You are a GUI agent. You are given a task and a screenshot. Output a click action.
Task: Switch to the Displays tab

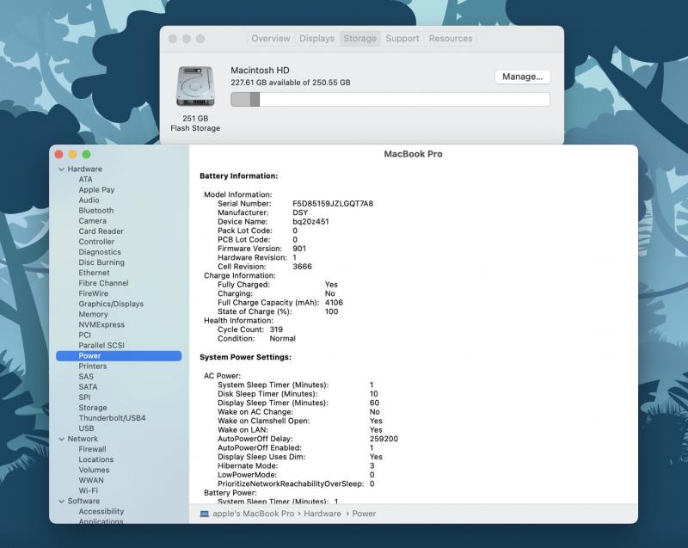coord(316,39)
